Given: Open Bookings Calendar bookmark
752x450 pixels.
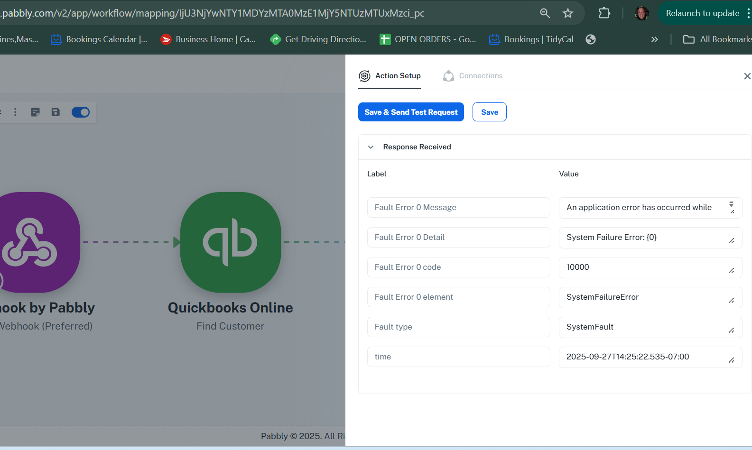Looking at the screenshot, I should point(99,39).
